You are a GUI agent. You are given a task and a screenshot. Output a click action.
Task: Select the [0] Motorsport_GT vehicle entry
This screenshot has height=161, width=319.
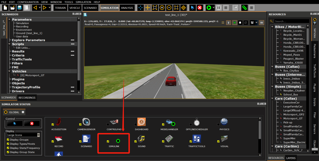[x=32, y=75]
